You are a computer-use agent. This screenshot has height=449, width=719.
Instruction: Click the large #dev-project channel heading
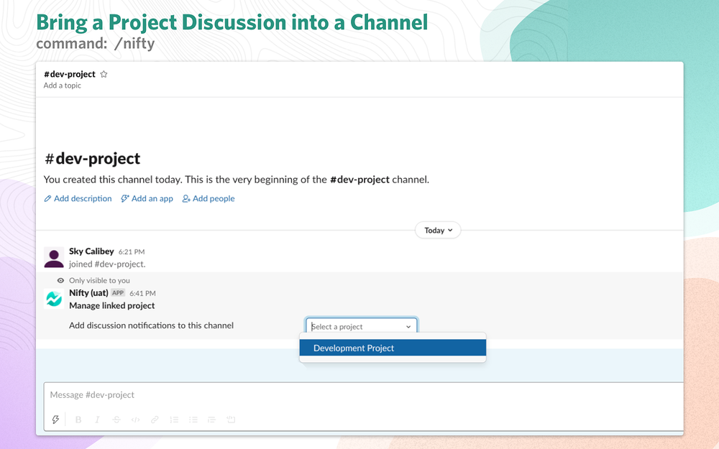92,159
